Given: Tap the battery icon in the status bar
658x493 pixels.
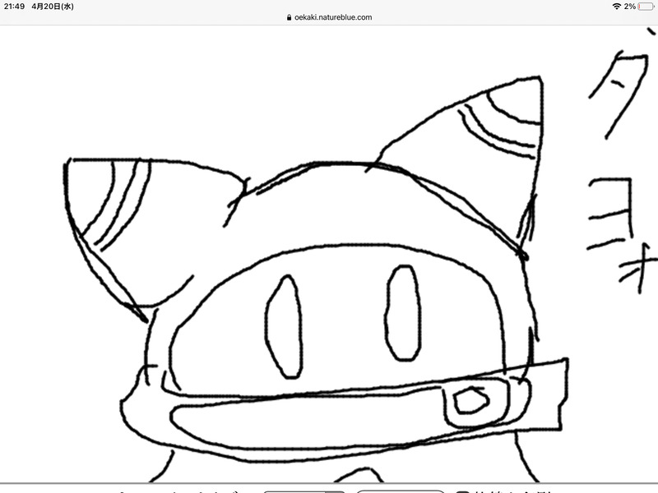Looking at the screenshot, I should pos(646,7).
